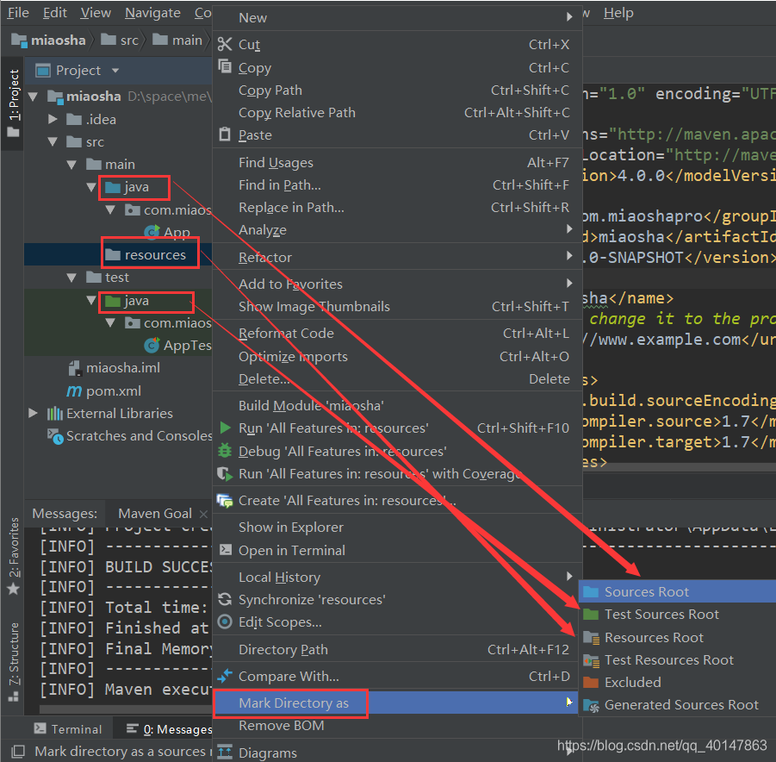
Task: Click the App class icon
Action: pyautogui.click(x=152, y=232)
